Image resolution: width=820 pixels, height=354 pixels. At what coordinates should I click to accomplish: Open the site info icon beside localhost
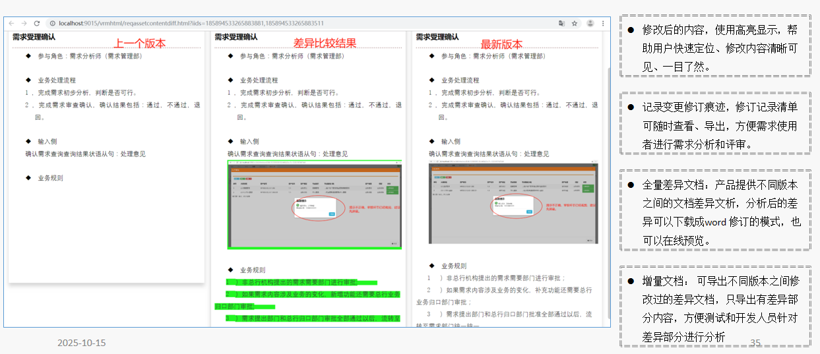52,23
